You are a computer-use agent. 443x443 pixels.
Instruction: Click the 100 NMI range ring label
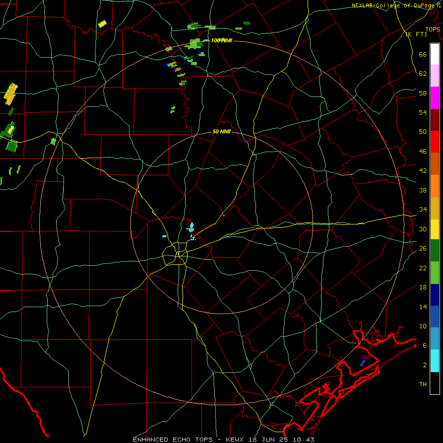pos(221,41)
